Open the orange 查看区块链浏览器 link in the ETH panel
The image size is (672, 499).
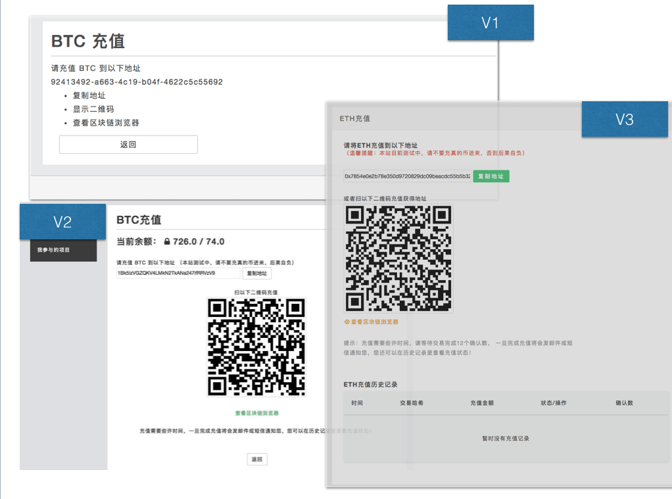375,321
